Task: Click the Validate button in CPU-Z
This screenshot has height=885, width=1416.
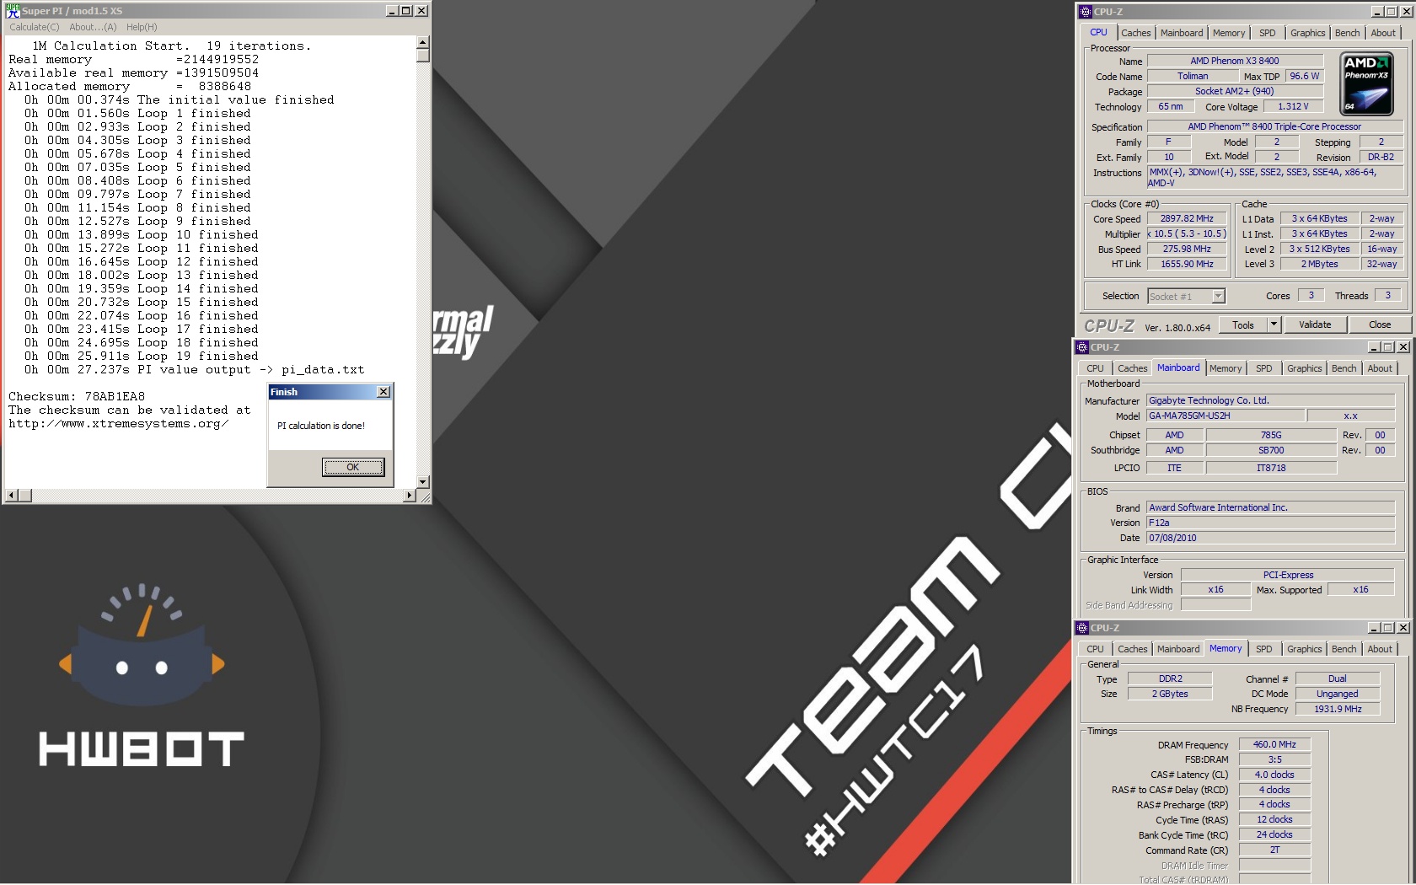Action: coord(1315,324)
